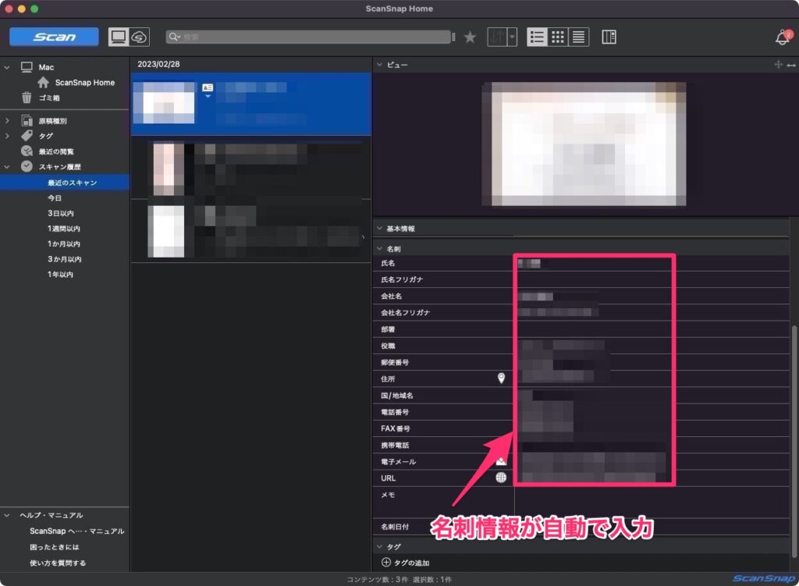
Task: Open the 使い方を質問する link
Action: 58,563
